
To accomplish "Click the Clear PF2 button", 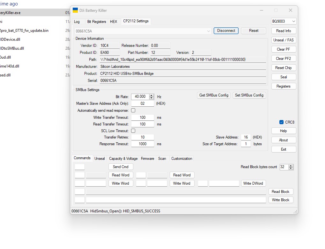I will (283, 59).
